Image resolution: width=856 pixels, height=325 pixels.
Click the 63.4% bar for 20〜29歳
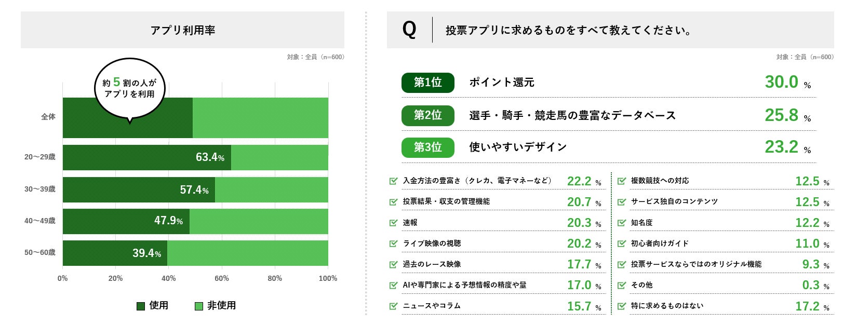tap(147, 157)
